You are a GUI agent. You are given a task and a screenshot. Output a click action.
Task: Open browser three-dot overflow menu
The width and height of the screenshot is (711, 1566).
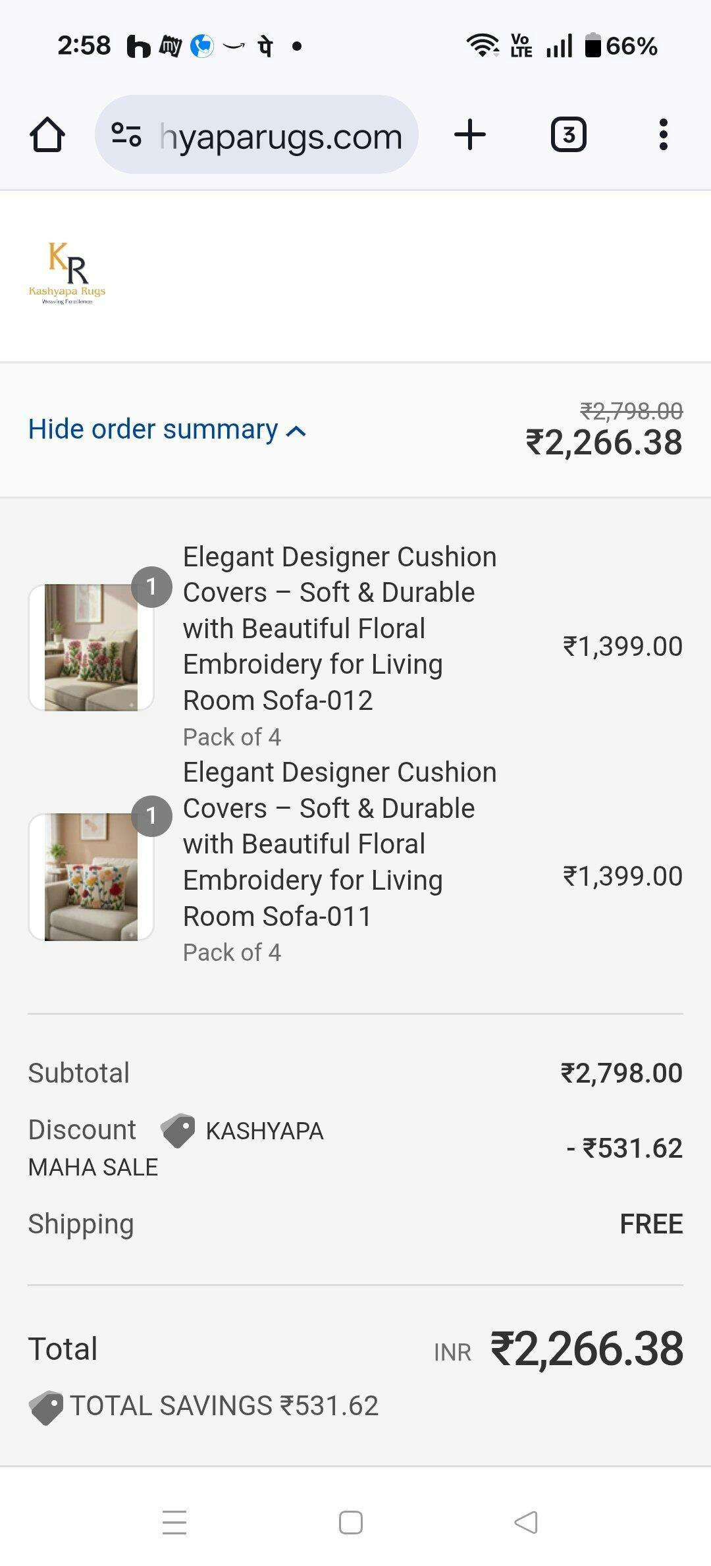[664, 135]
